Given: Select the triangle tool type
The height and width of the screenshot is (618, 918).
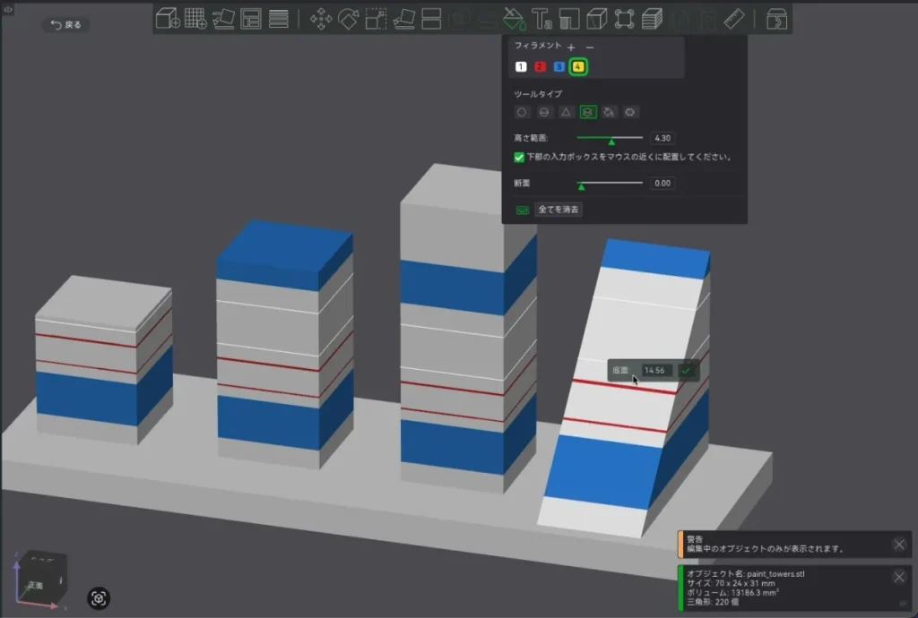Looking at the screenshot, I should 566,112.
